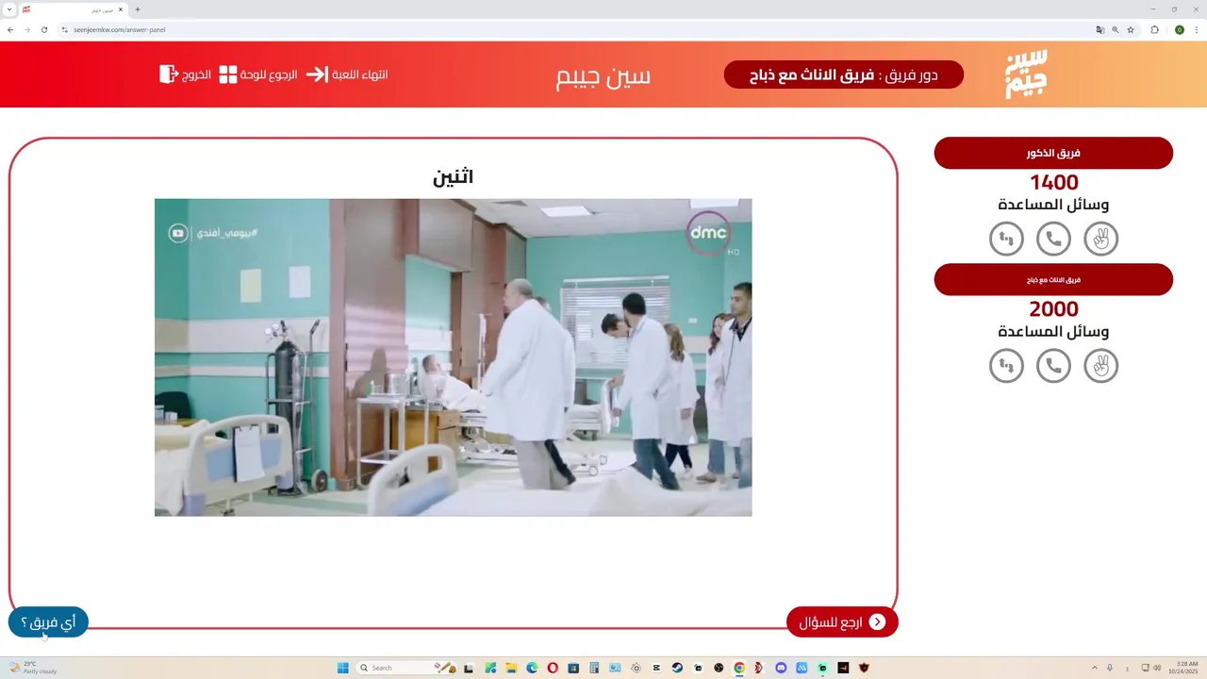Click الرجوع للوحة to return to board

coord(258,75)
